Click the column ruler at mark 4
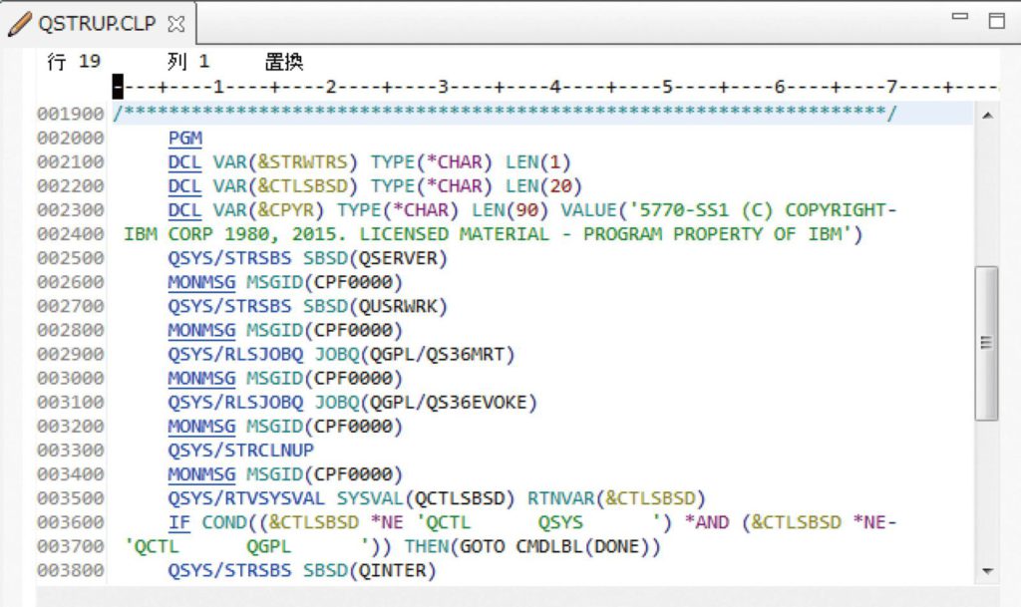This screenshot has width=1021, height=607. (x=554, y=88)
